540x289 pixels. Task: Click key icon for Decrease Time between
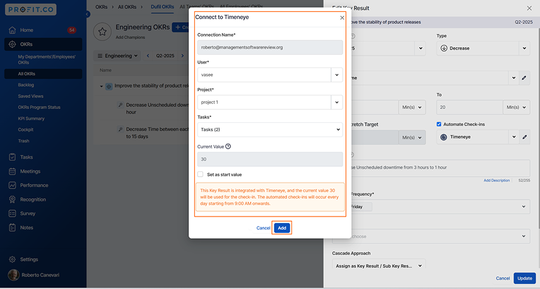point(120,129)
